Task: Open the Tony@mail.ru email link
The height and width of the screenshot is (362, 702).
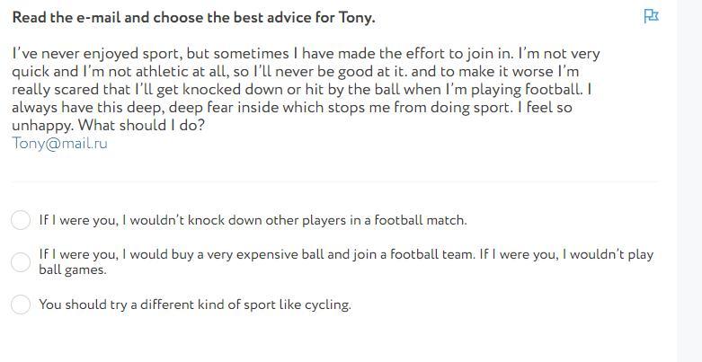Action: [x=59, y=143]
